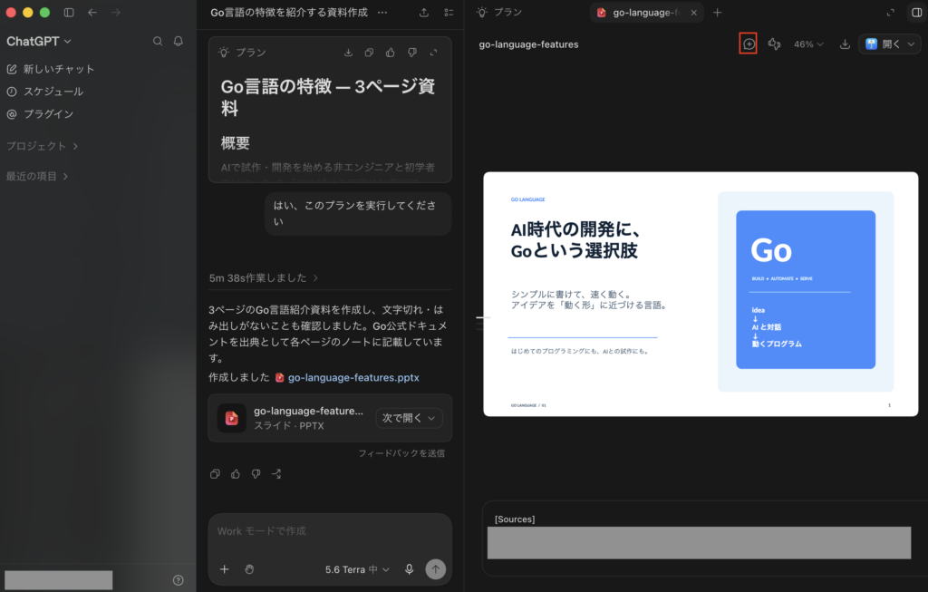Click the user message はい、このプランを実行してください

point(358,213)
